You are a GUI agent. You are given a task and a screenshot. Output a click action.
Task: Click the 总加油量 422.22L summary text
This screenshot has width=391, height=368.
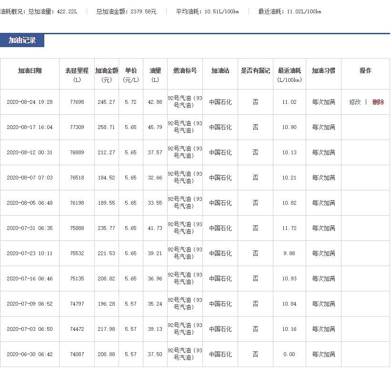coord(52,11)
